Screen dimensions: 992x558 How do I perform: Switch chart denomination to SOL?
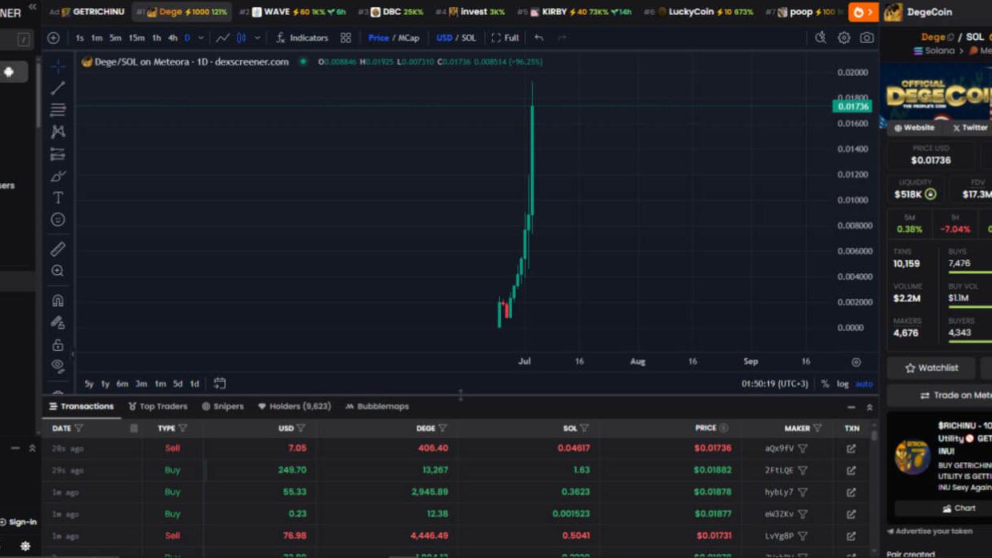coord(469,38)
